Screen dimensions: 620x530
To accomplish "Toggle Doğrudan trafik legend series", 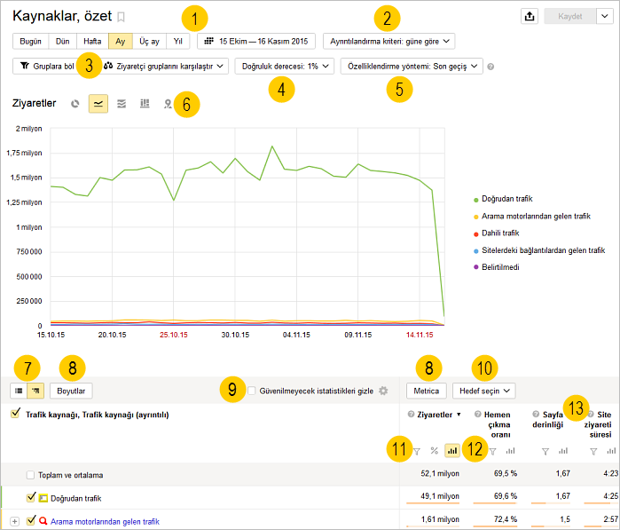I will [503, 199].
